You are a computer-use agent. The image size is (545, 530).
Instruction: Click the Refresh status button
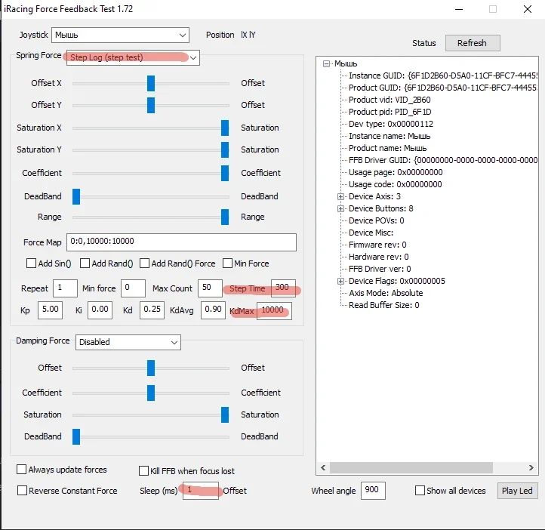pos(472,43)
